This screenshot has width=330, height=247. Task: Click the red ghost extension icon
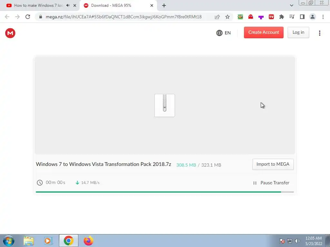[x=251, y=17]
